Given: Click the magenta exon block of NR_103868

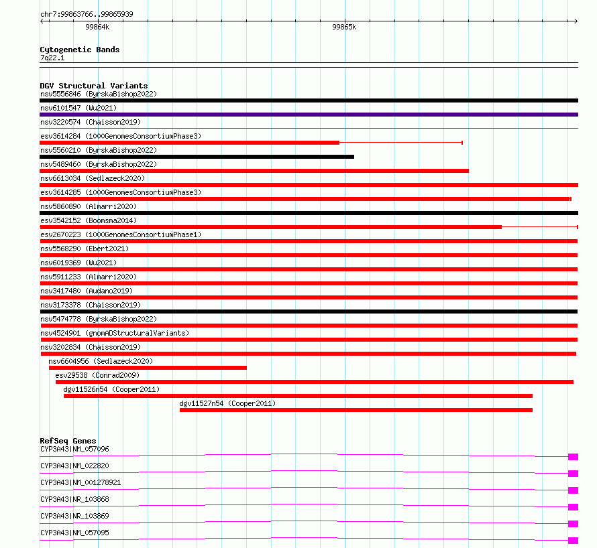Looking at the screenshot, I should (573, 507).
